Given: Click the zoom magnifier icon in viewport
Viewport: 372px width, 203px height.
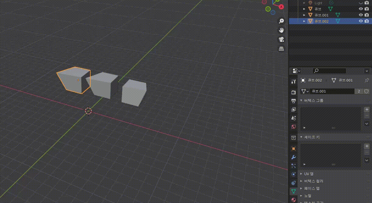Looking at the screenshot, I should 281,21.
